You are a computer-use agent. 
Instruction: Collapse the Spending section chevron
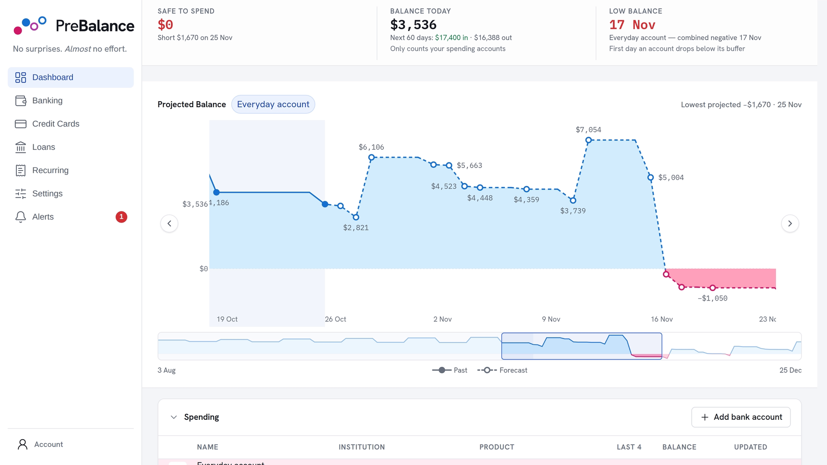[x=174, y=417]
